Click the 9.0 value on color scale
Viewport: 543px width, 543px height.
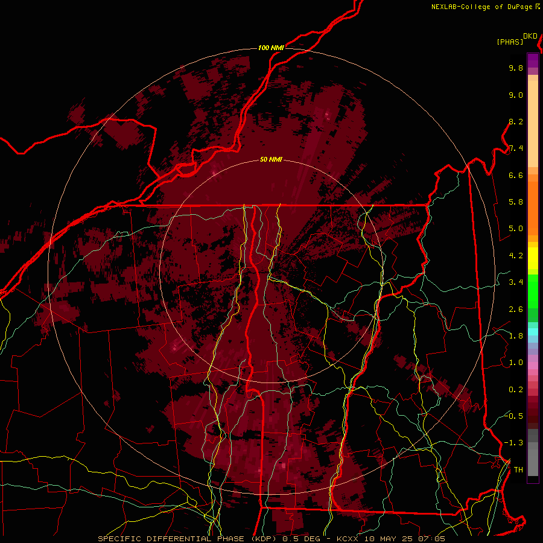pos(516,95)
